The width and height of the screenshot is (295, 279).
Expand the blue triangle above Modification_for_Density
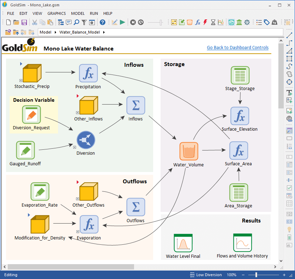click(x=29, y=215)
